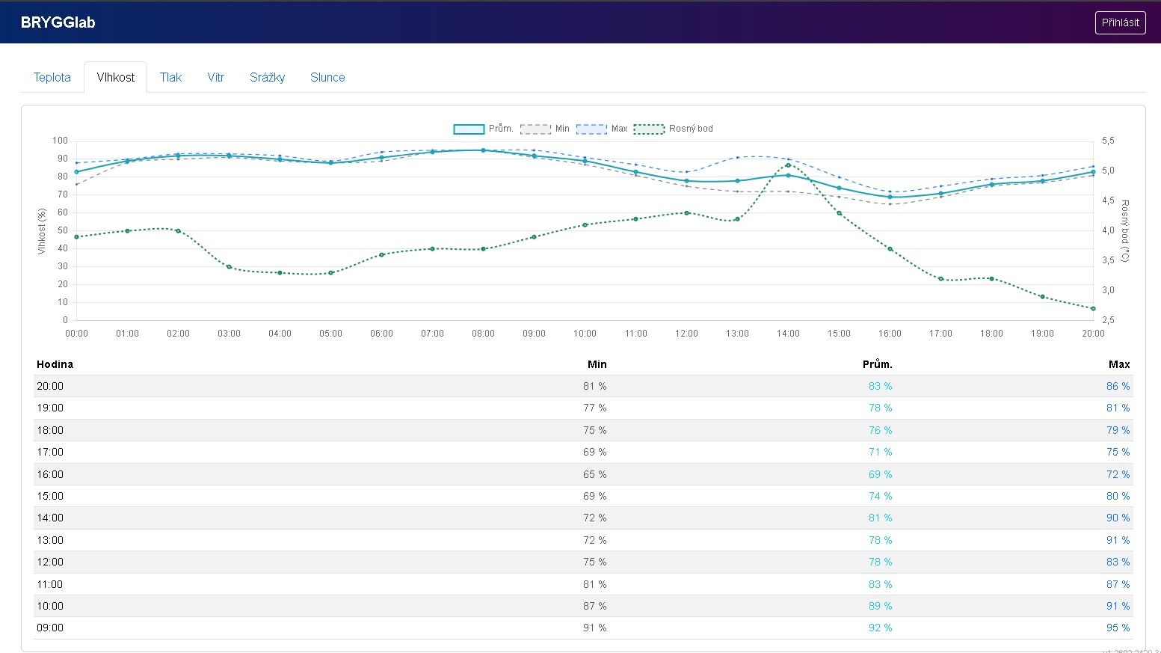Click the dew point marker at 03:00
The width and height of the screenshot is (1161, 653).
[229, 267]
